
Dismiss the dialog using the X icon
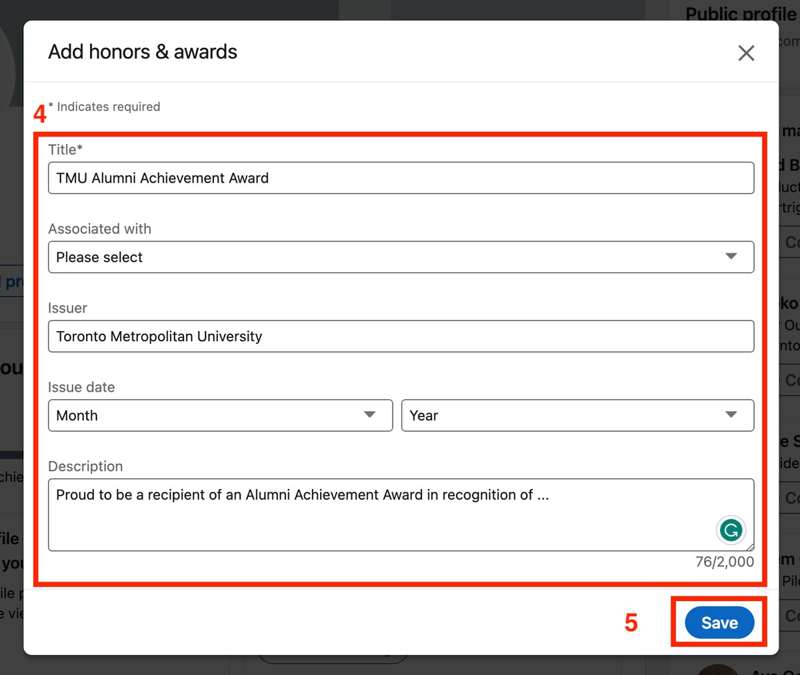pos(746,53)
